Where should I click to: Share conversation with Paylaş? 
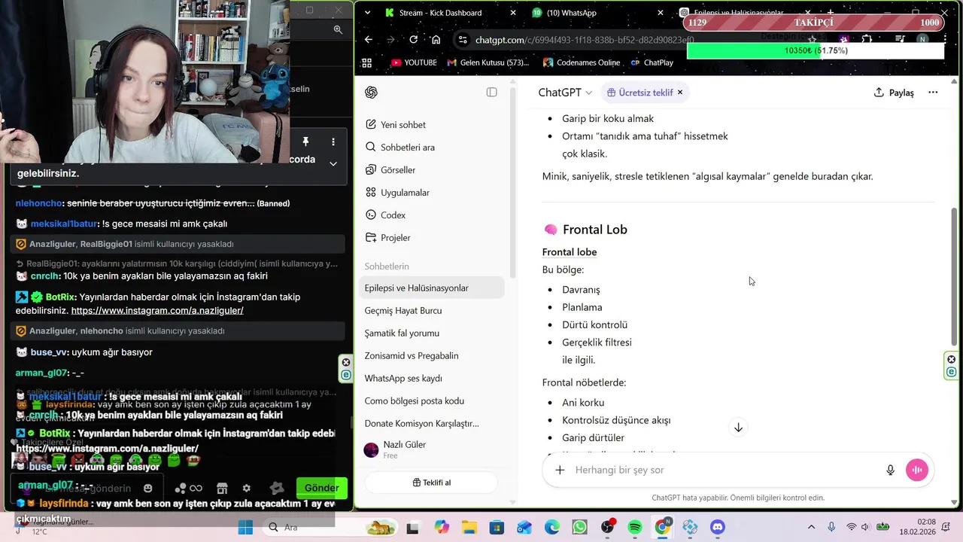coord(894,93)
